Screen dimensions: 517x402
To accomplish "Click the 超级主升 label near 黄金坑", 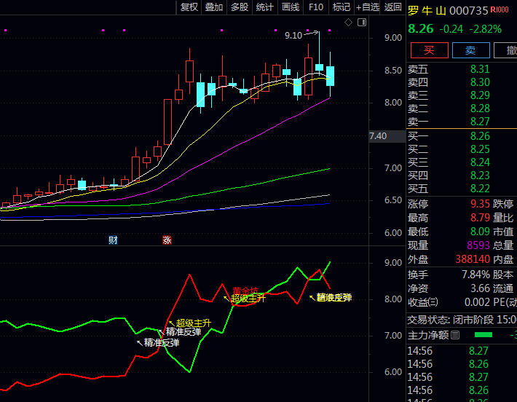I will pos(248,299).
